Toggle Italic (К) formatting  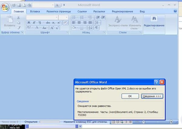[34, 22]
